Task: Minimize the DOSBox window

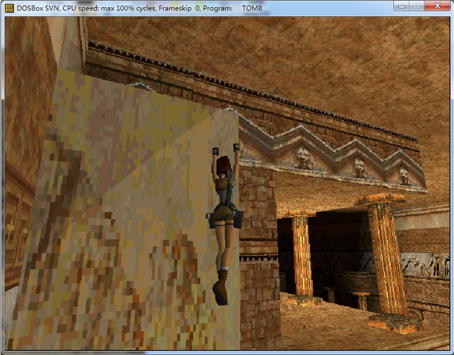Action: click(x=402, y=6)
